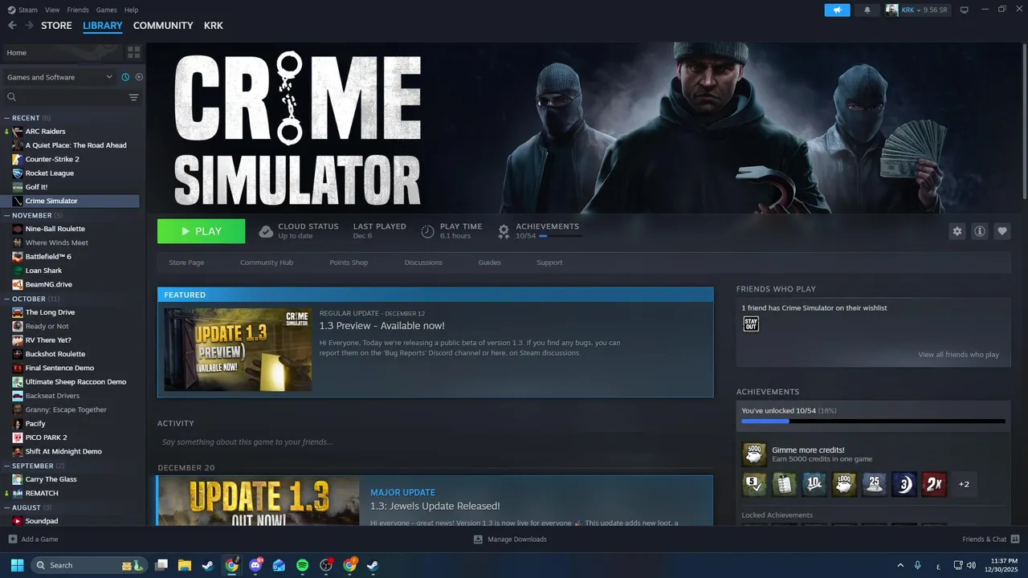Open the 5 checkmark achievement icon
The image size is (1028, 578).
(x=755, y=484)
